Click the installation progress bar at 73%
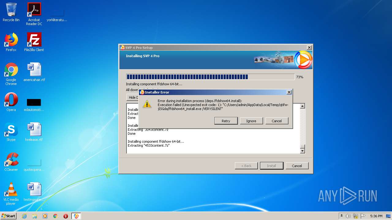392x220 pixels. pyautogui.click(x=210, y=77)
